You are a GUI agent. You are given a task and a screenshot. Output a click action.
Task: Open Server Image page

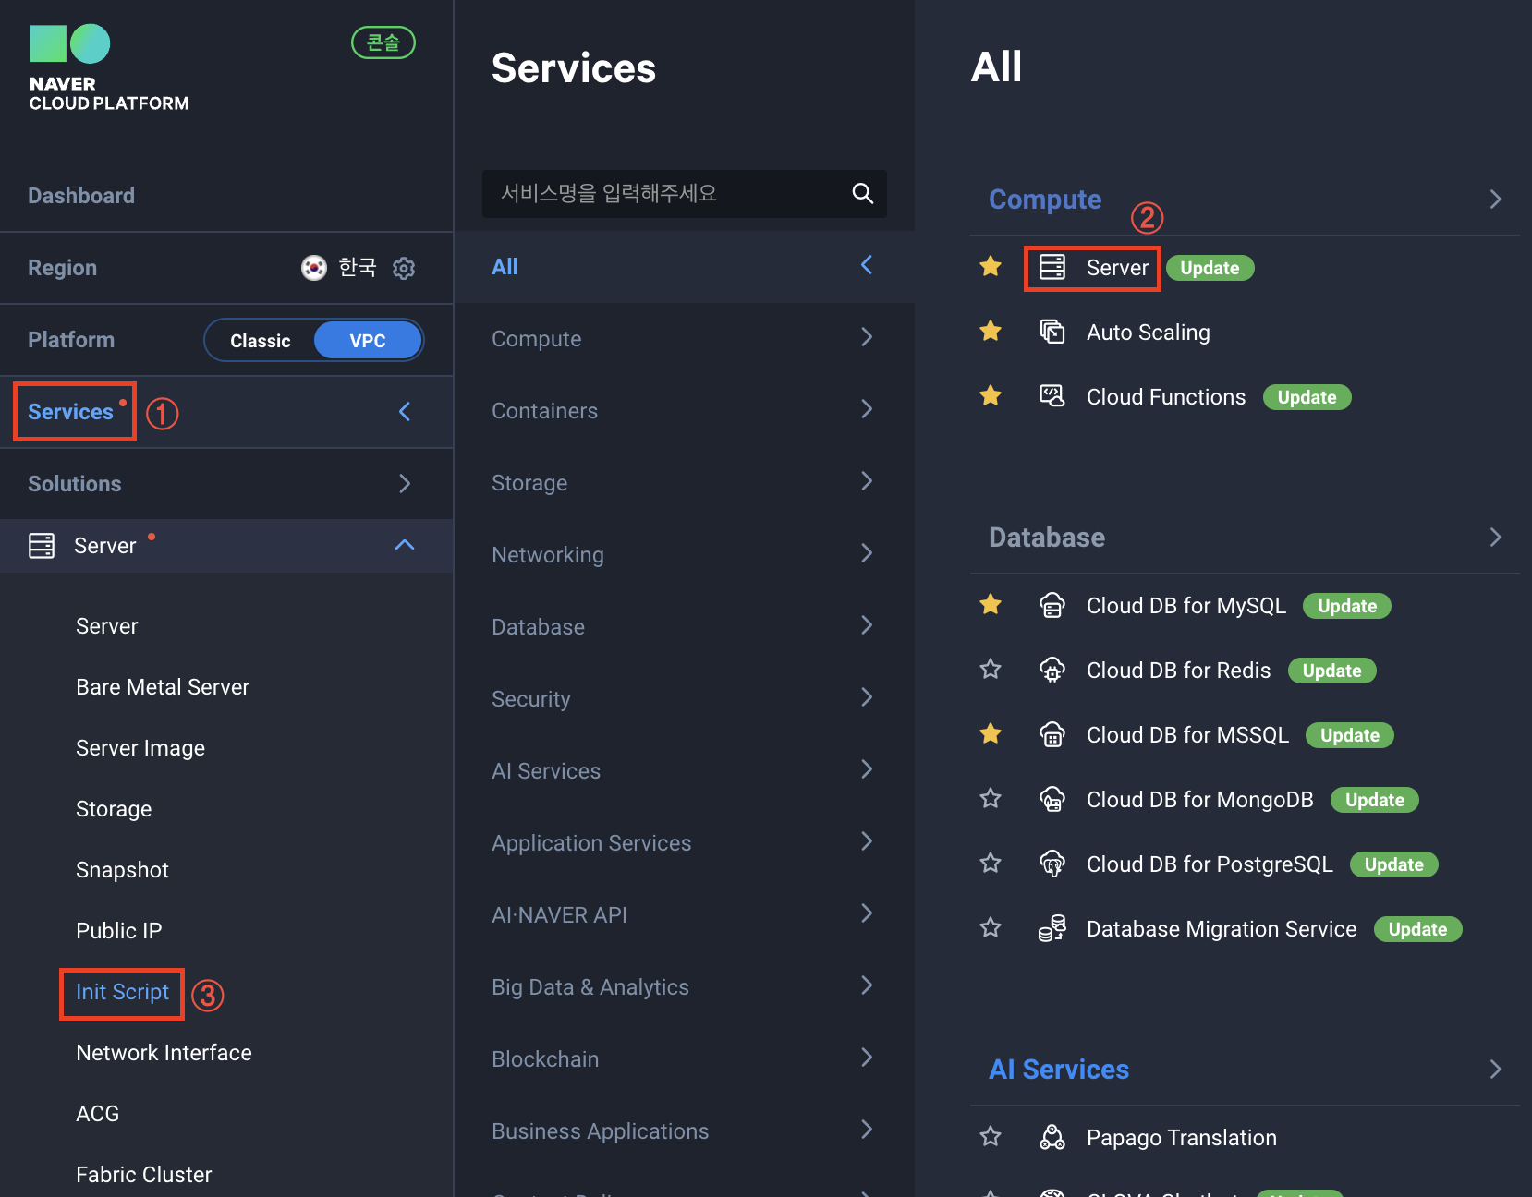point(140,748)
